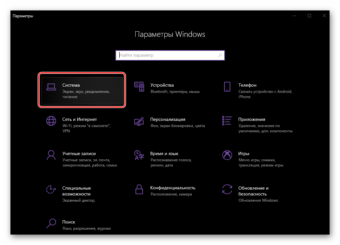Viewport: 340px width, 245px height.
Task: Open the Устройства settings heading
Action: click(162, 85)
